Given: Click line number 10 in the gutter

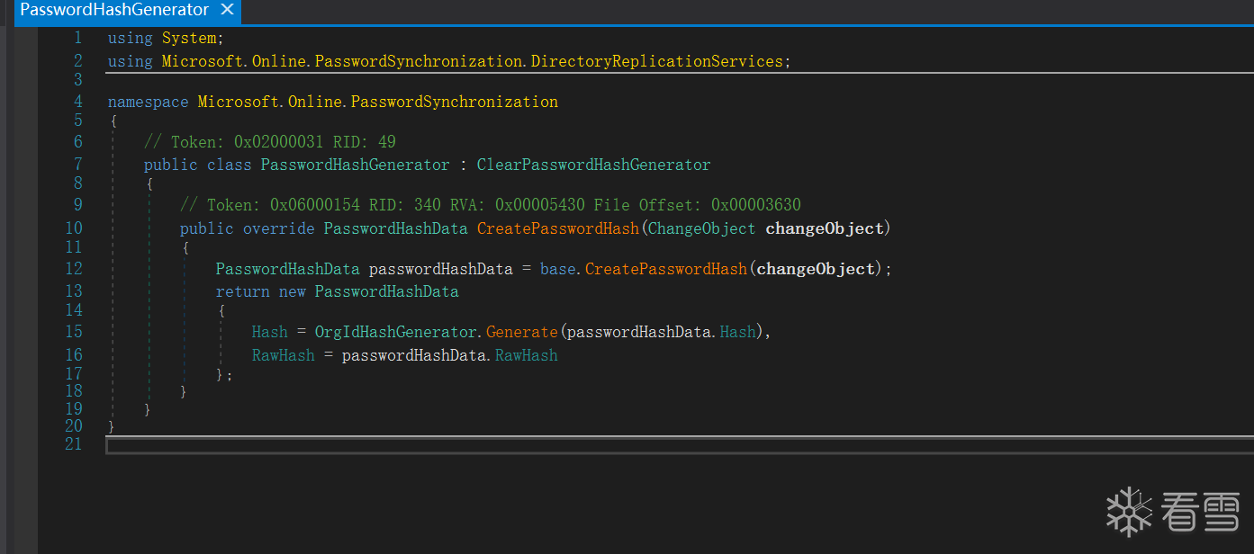Looking at the screenshot, I should tap(73, 228).
